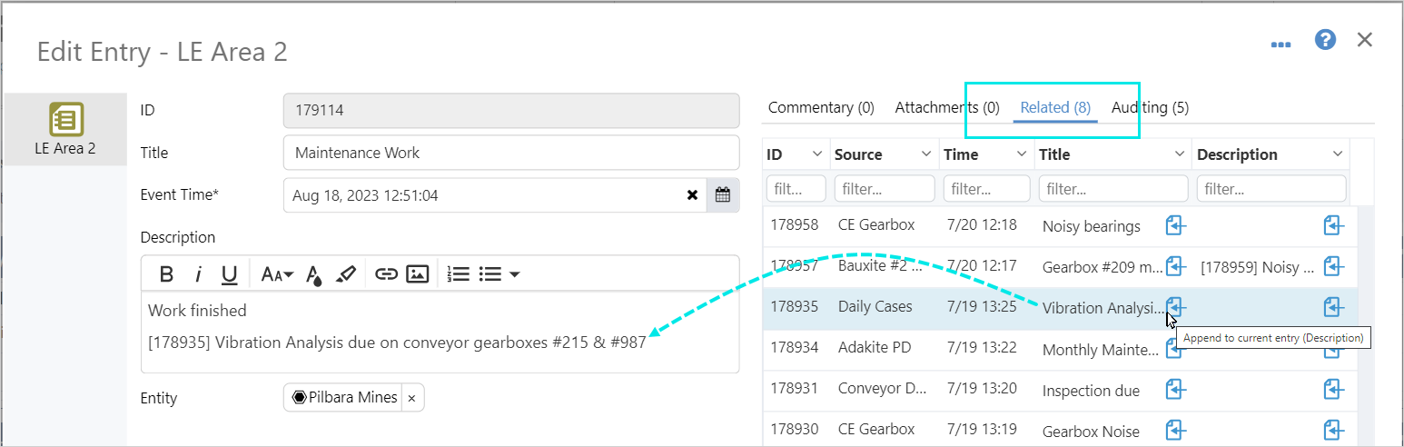Apply numbered list formatting
This screenshot has width=1404, height=447.
point(460,273)
